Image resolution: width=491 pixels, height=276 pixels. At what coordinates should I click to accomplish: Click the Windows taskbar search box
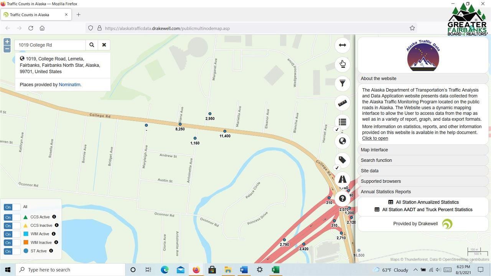[71, 269]
